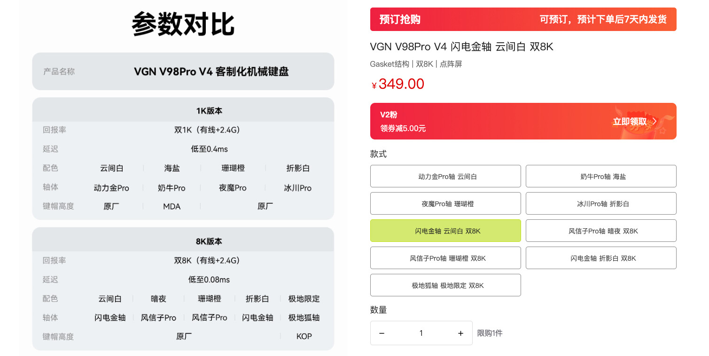Image resolution: width=709 pixels, height=356 pixels.
Task: Click the arrow icon beside 立即领取
Action: 654,121
